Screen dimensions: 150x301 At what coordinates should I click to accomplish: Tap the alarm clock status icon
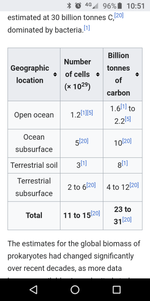78,6
